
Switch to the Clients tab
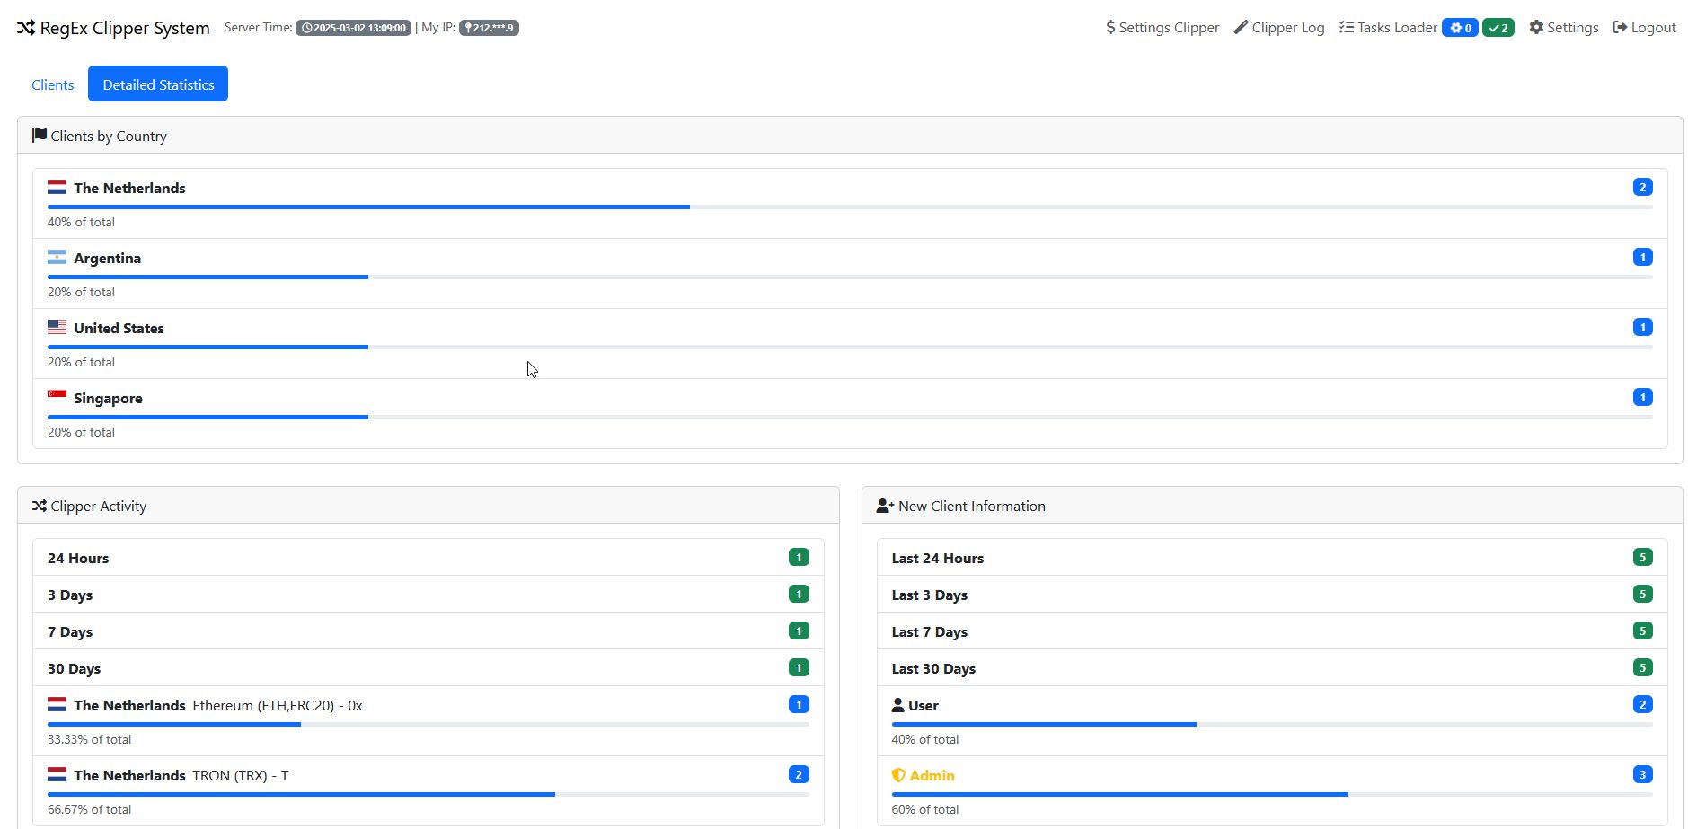52,84
